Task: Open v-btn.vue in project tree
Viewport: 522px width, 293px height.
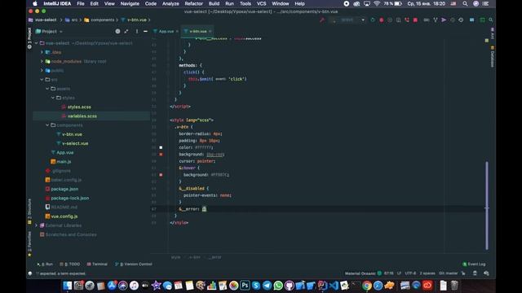Action: point(72,134)
